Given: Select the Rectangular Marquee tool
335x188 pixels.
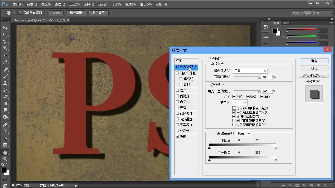Looking at the screenshot, I should (x=5, y=35).
